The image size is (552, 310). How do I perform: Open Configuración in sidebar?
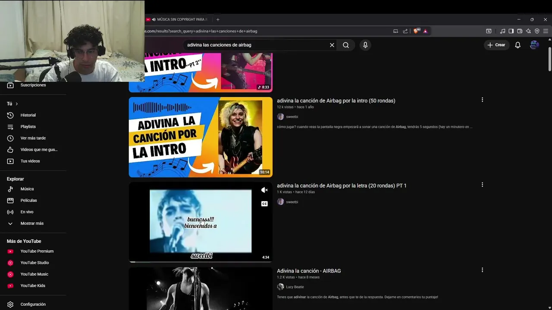pos(33,304)
